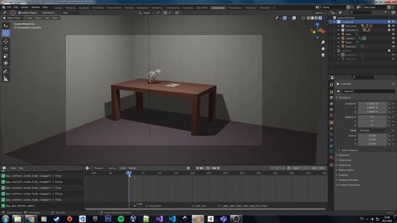Open Visual Studio Code from the taskbar
Image resolution: width=397 pixels, height=223 pixels.
(172, 219)
